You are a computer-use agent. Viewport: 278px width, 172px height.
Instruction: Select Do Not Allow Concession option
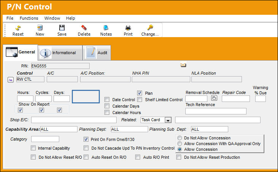pos(180,138)
